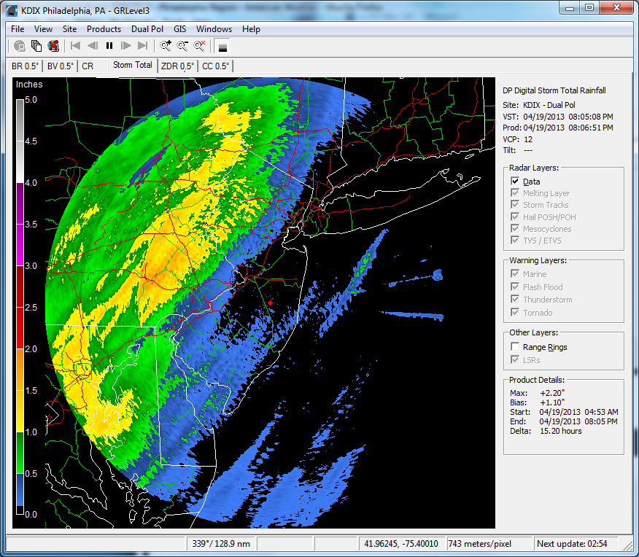
Task: Click the 0.5–1.0 inch green legend band
Action: (x=20, y=453)
